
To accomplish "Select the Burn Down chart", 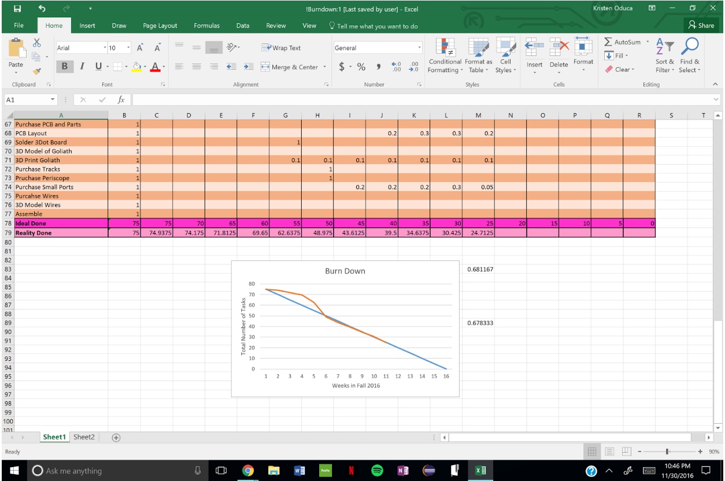I will [345, 329].
